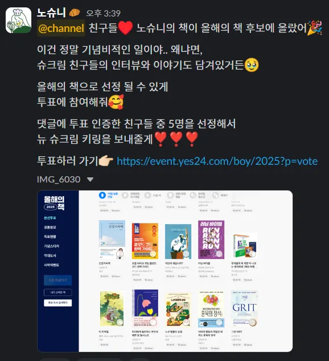Collapse the IMG_6030 attachment with the arrow

91,179
